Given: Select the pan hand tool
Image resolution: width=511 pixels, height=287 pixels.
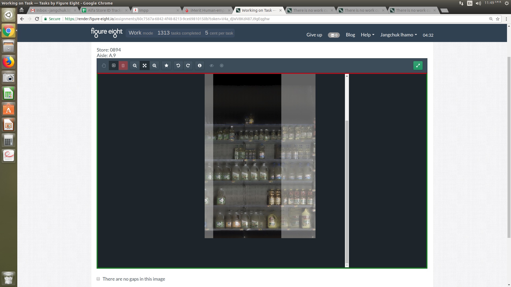Looking at the screenshot, I should click(x=104, y=66).
